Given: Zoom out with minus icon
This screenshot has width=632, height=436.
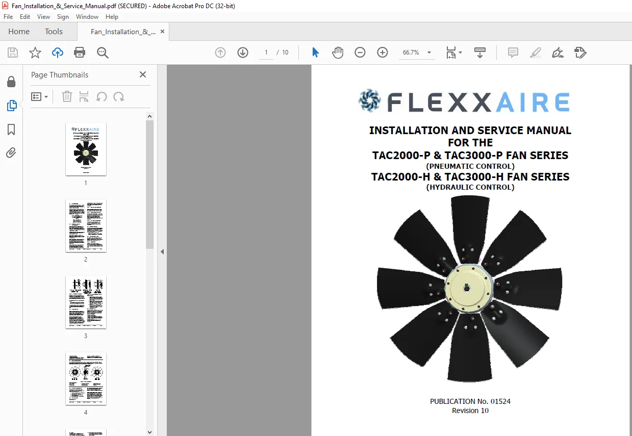Looking at the screenshot, I should (360, 53).
